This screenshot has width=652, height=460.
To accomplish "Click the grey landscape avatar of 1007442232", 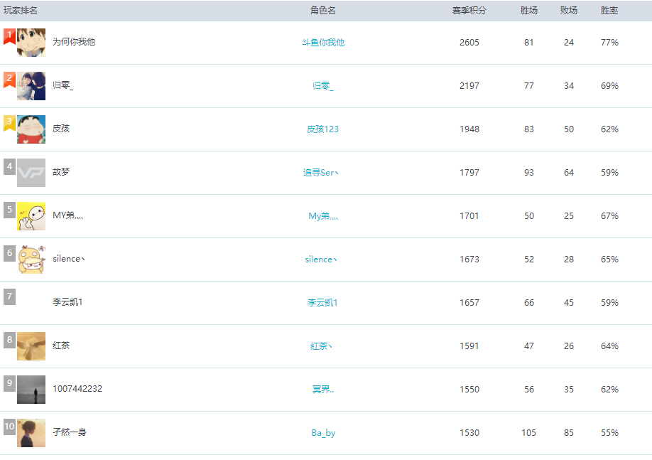I will coord(31,390).
